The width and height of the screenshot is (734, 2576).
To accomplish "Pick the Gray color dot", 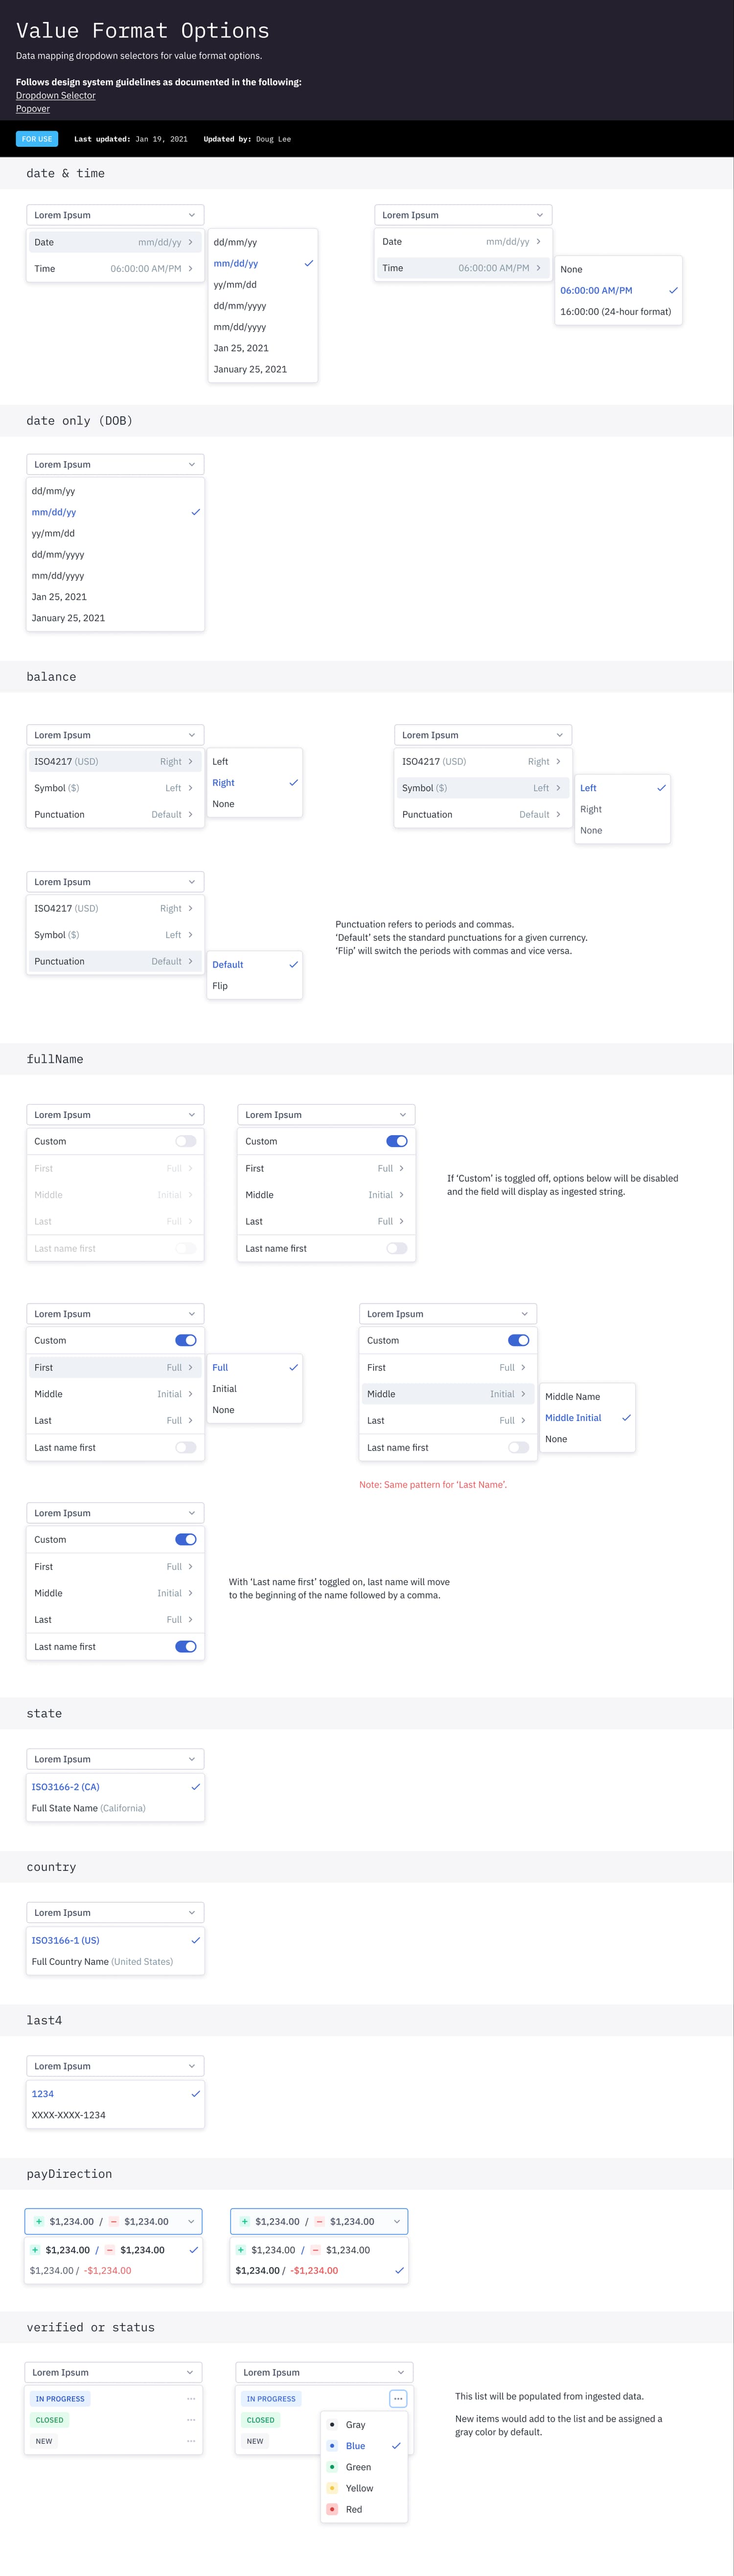I will (x=332, y=2424).
